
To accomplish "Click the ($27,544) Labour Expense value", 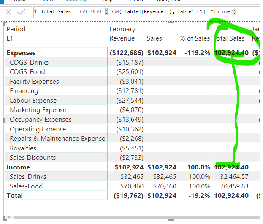I will [x=130, y=101].
